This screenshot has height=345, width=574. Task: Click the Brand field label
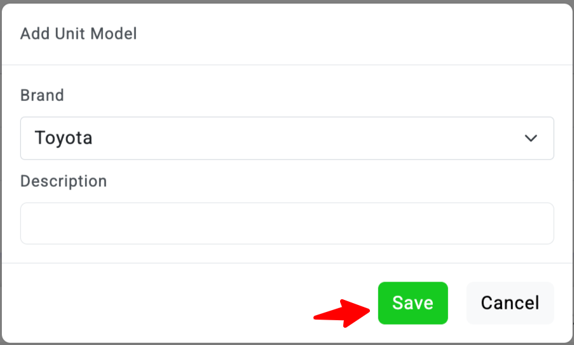click(42, 95)
